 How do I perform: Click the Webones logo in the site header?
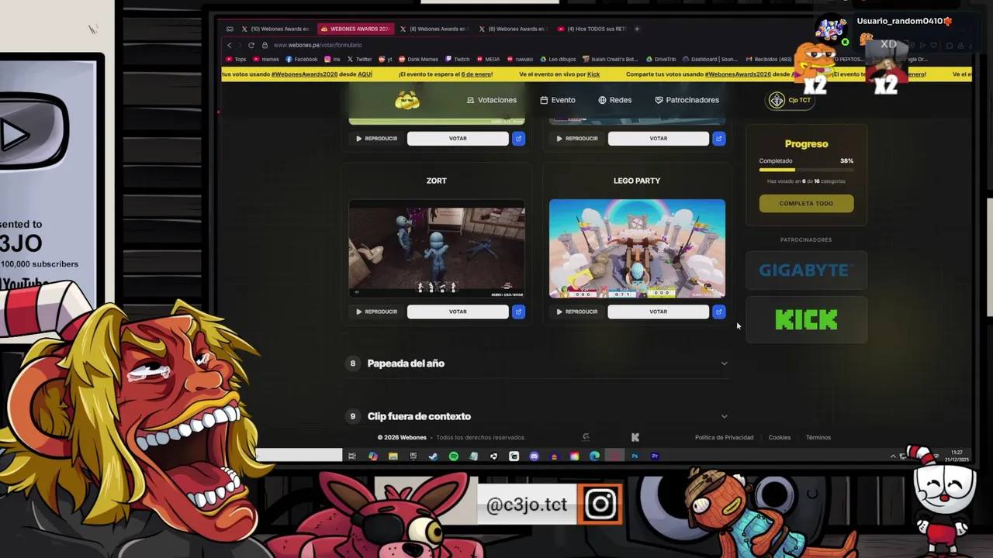[407, 100]
